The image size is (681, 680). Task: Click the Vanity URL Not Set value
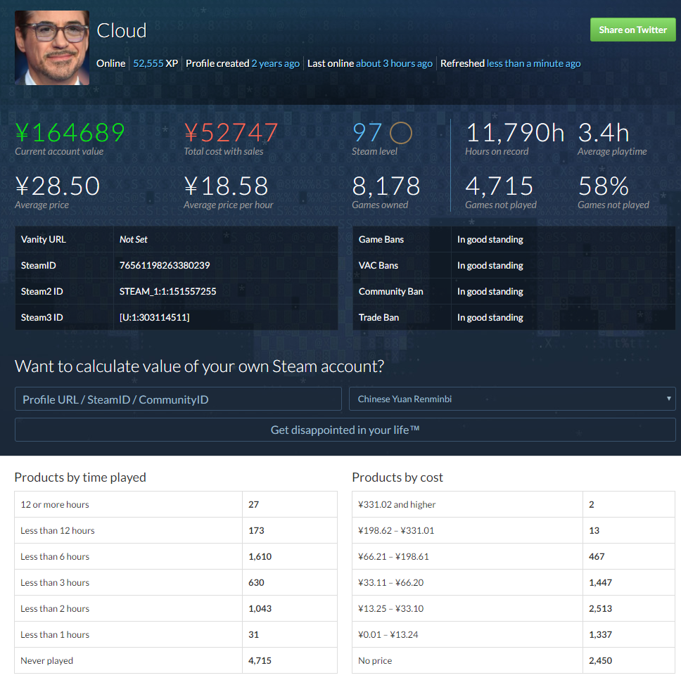point(134,239)
